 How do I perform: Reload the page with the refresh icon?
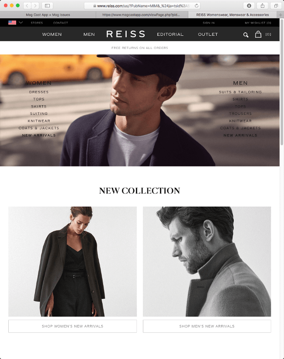(197, 6)
